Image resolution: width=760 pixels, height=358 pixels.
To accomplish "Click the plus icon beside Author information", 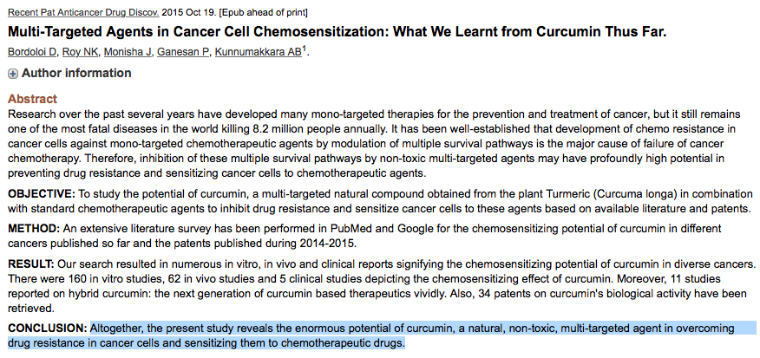I will point(13,74).
